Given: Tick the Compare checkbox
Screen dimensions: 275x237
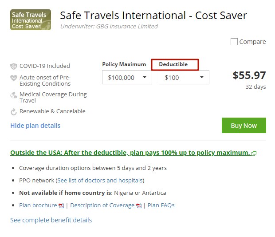Looking at the screenshot, I should (x=234, y=42).
